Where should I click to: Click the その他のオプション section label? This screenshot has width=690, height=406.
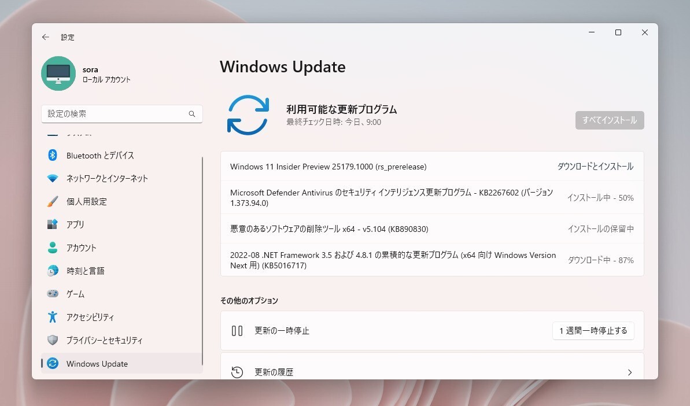pyautogui.click(x=249, y=300)
